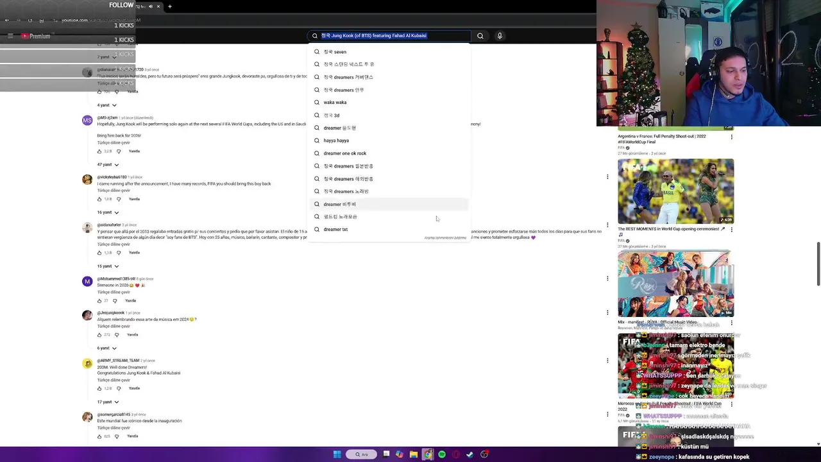
Task: Open options for Argentina v France video
Action: (x=731, y=137)
